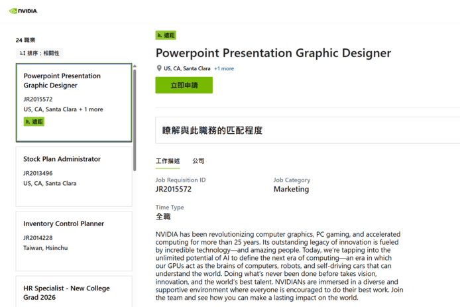Viewport: 460px width, 307px height.
Task: Click Taiwan, Hsinchu location text
Action: click(46, 248)
